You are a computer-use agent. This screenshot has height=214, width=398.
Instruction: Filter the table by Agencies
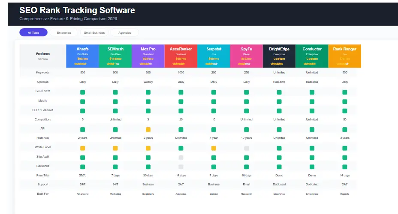point(125,32)
